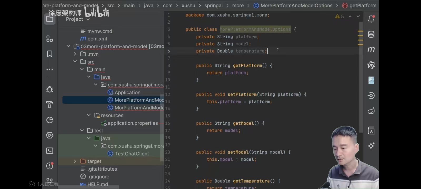Jump to next highlighted problem arrow
Viewport: 421px width, 189px height.
[x=358, y=16]
